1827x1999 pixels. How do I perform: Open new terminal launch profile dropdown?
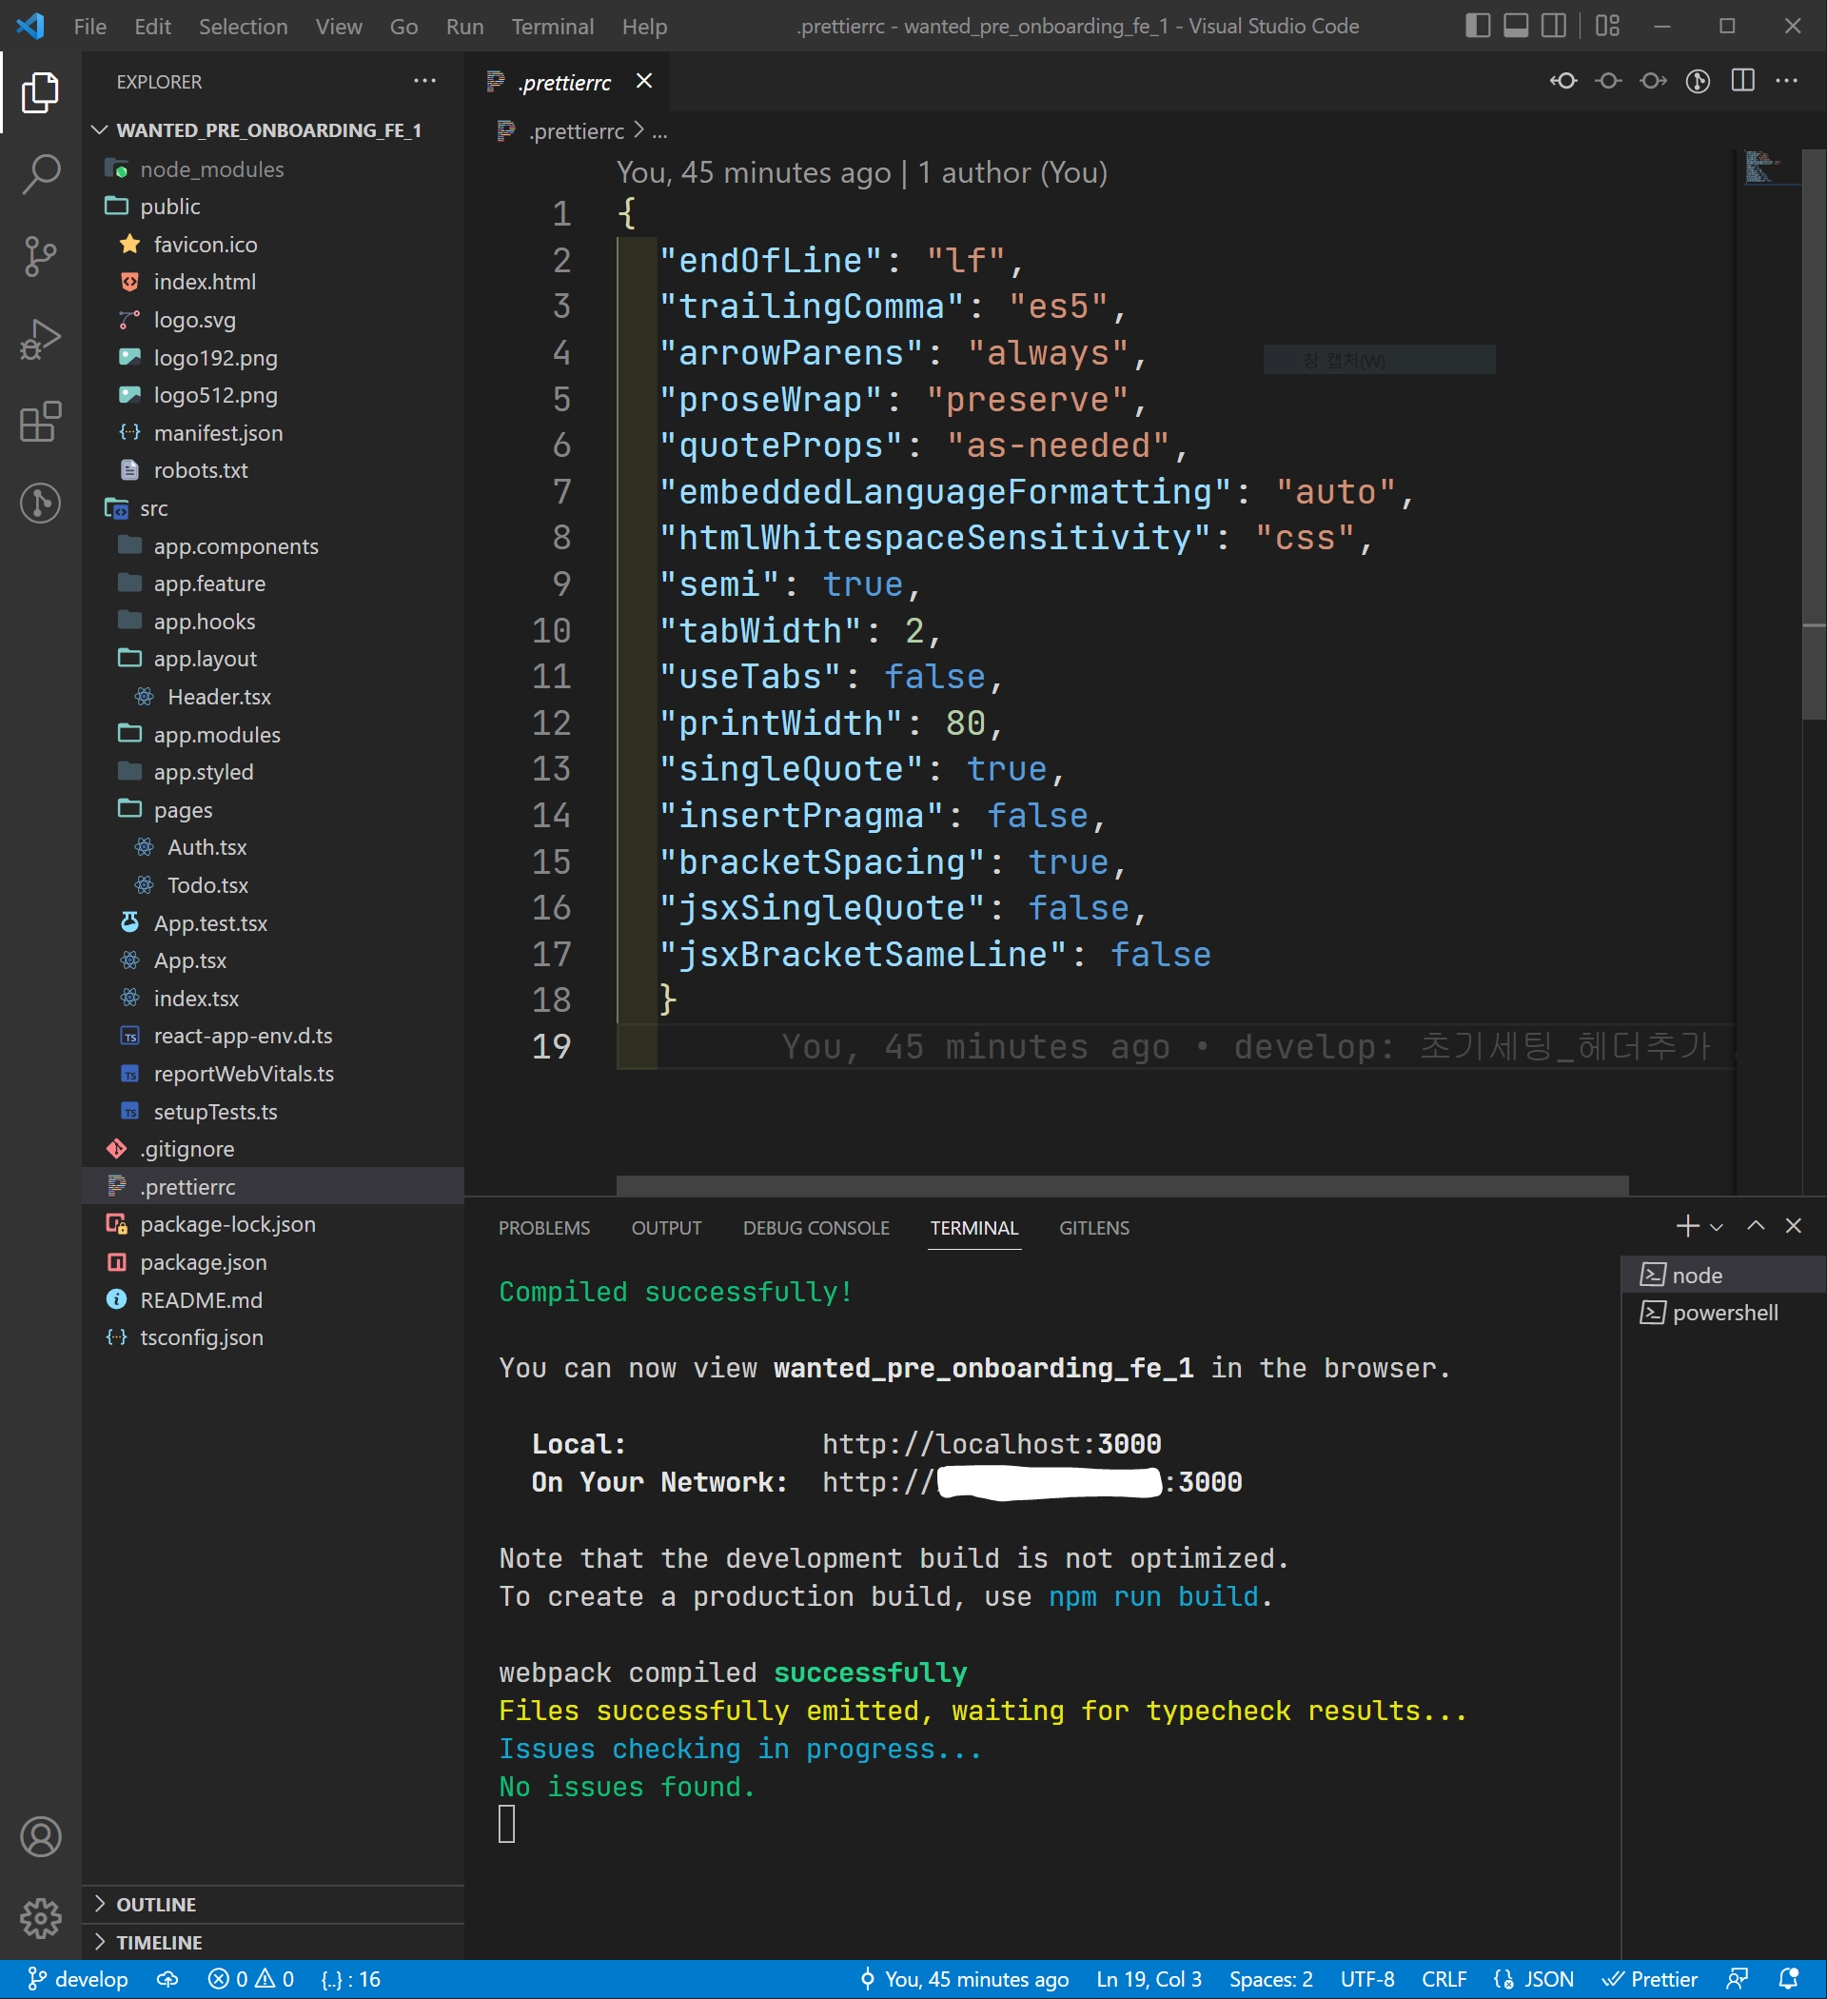1717,1227
